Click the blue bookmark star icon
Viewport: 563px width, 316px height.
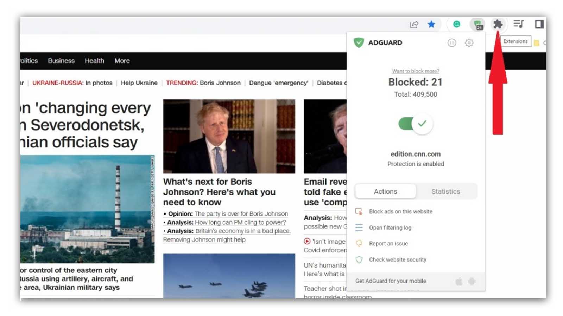[x=431, y=24]
